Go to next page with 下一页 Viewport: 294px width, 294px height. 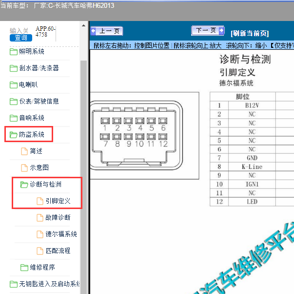point(208,30)
